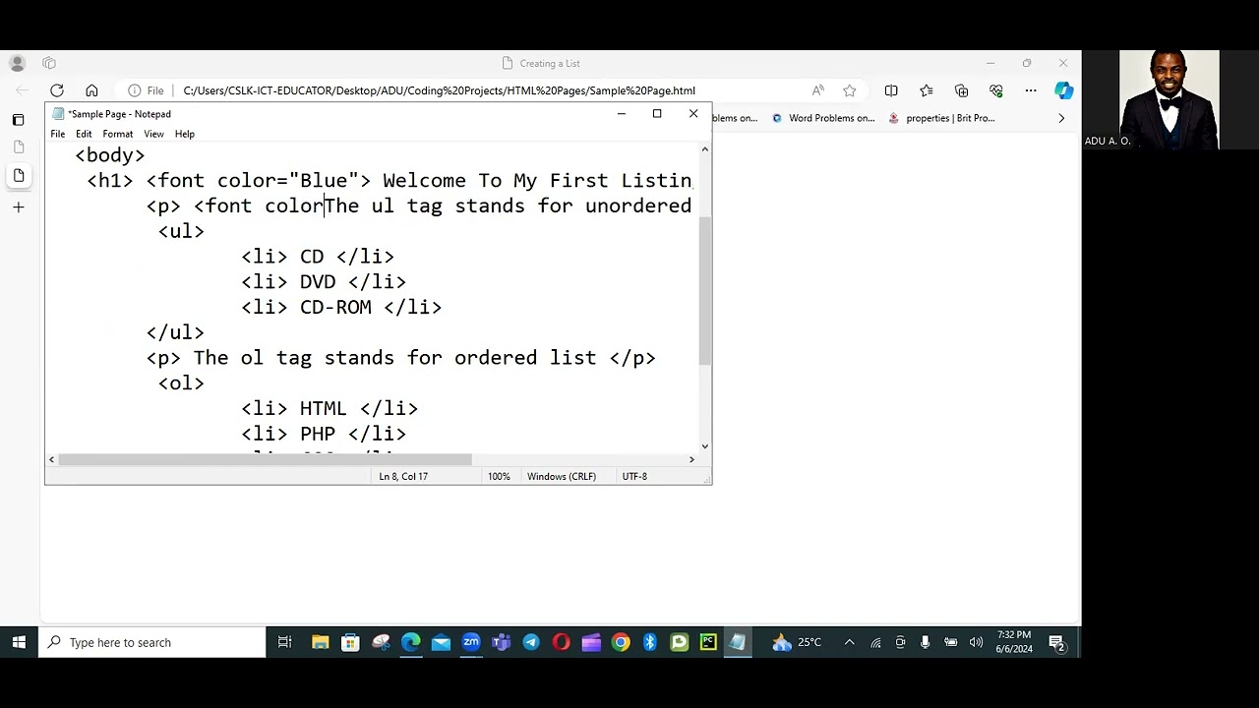Open the Collections icon in Edge
The width and height of the screenshot is (1259, 708).
(x=962, y=90)
